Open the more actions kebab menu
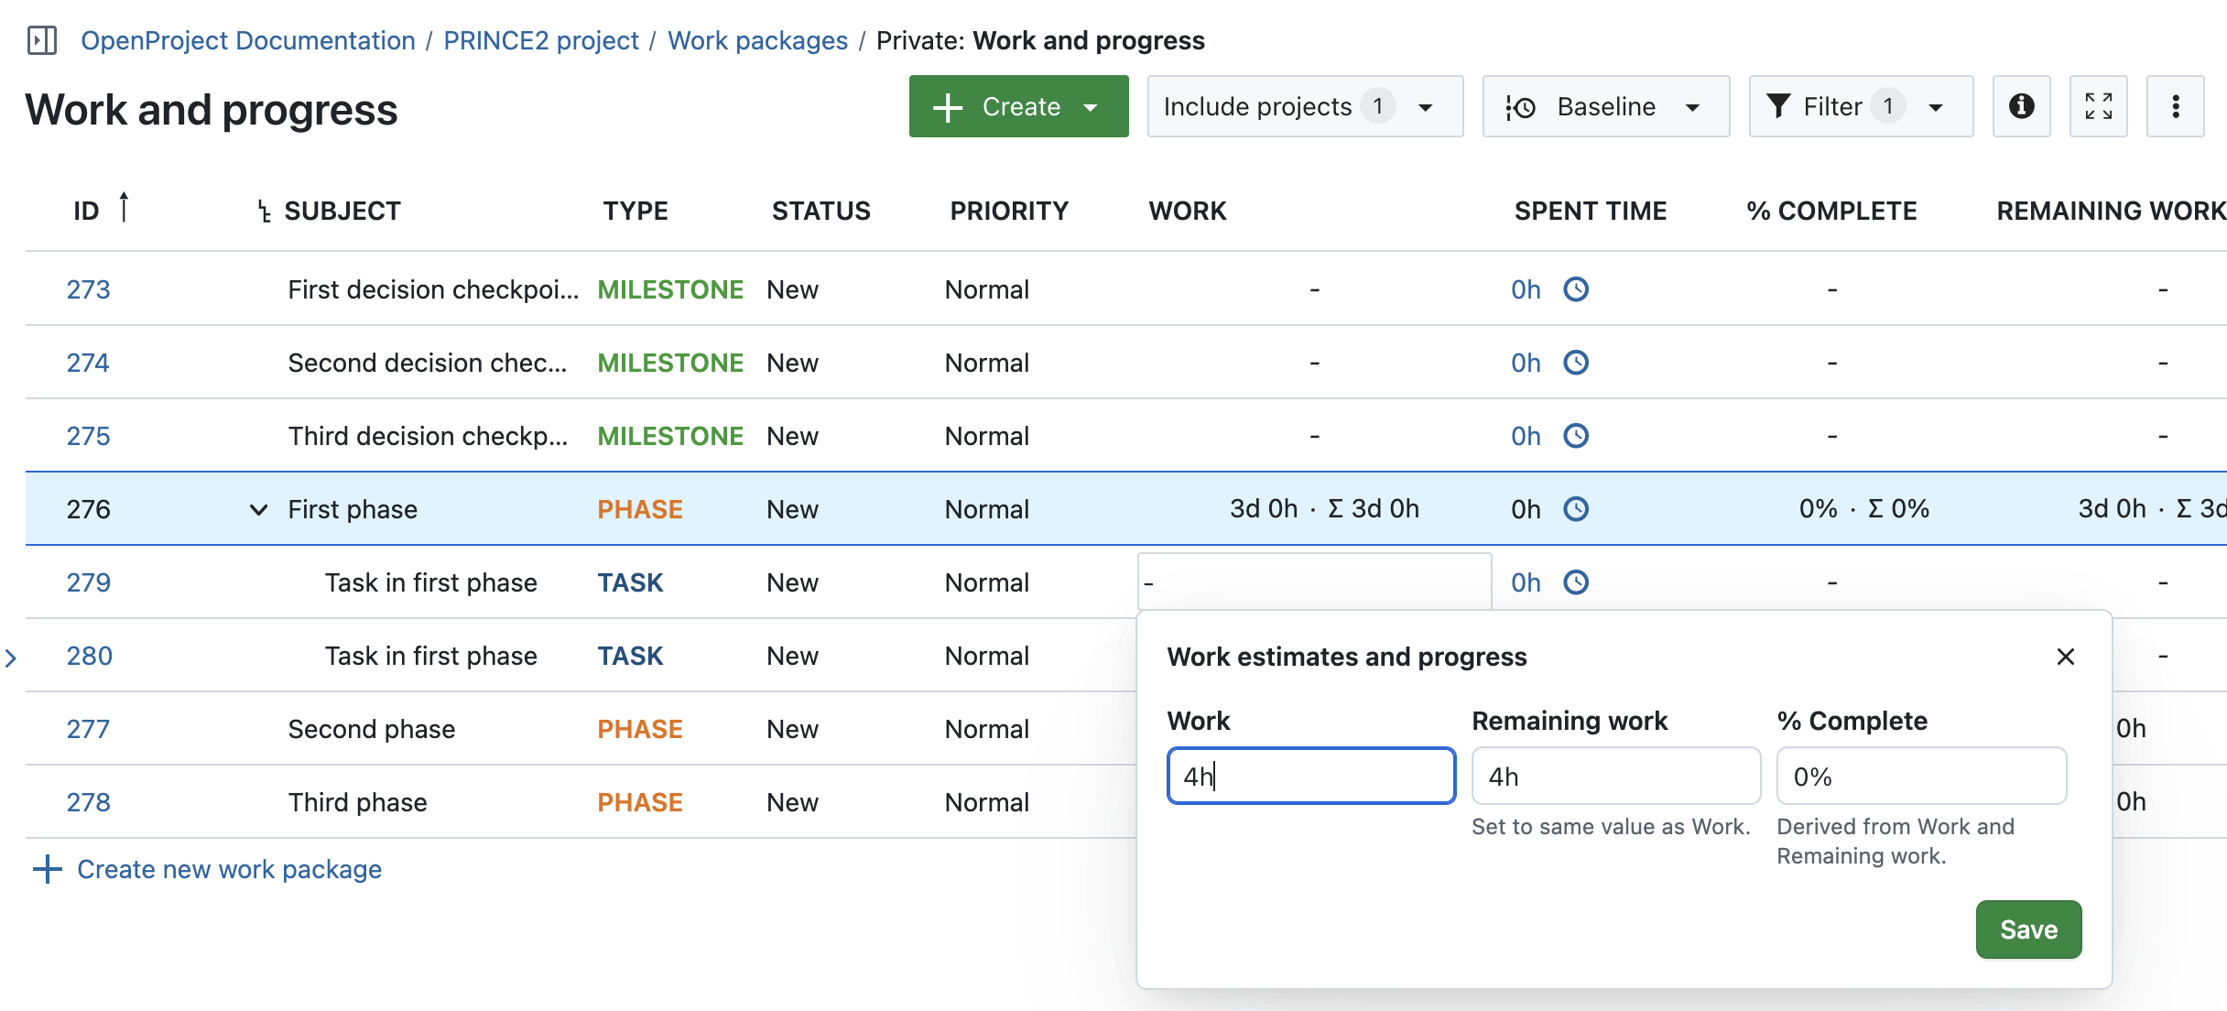The image size is (2227, 1011). click(x=2177, y=106)
